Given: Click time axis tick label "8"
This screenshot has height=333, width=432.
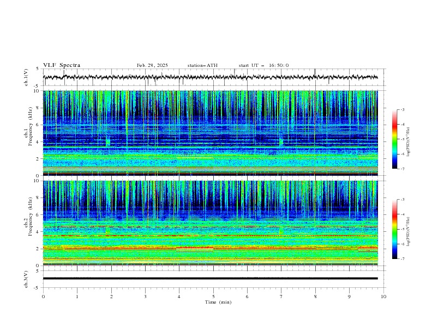Looking at the screenshot, I should pyautogui.click(x=315, y=297).
